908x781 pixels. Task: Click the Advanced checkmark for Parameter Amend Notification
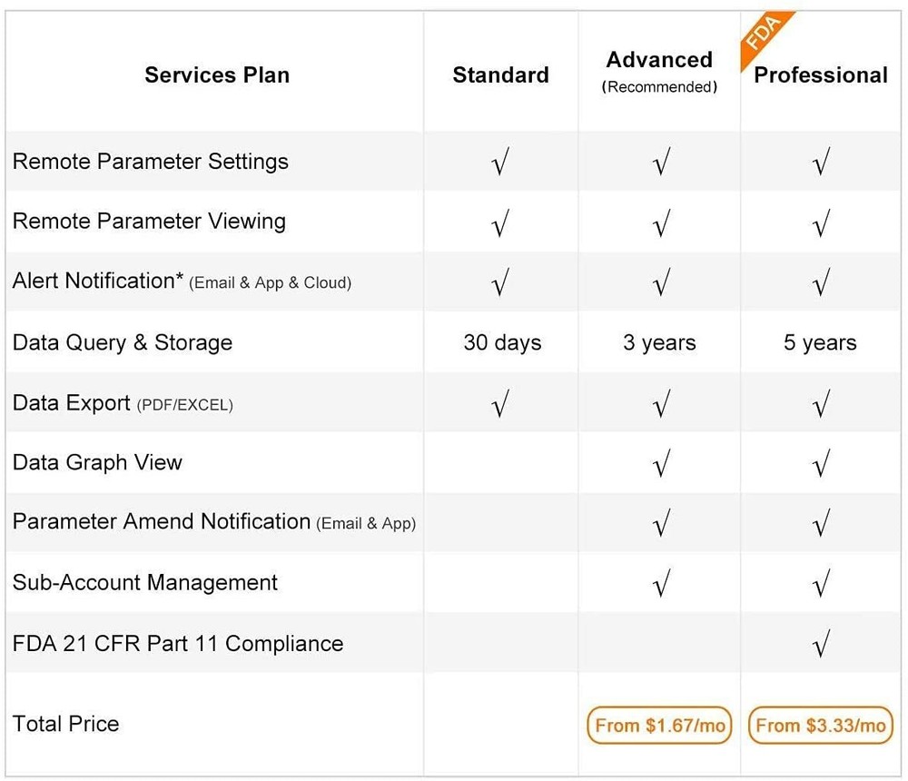point(661,523)
